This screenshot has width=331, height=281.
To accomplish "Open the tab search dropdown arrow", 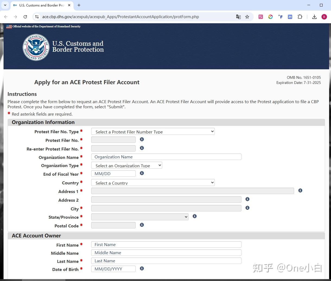I will (5, 5).
